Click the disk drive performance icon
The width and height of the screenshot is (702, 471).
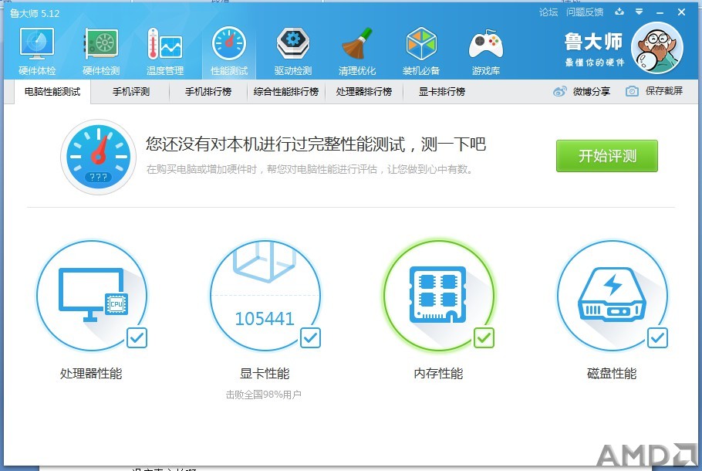(x=612, y=296)
